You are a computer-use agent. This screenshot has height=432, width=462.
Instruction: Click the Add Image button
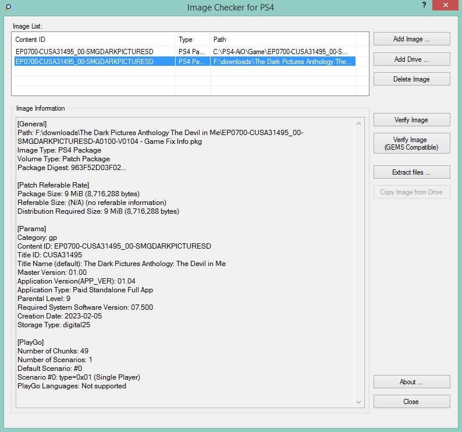coord(411,39)
